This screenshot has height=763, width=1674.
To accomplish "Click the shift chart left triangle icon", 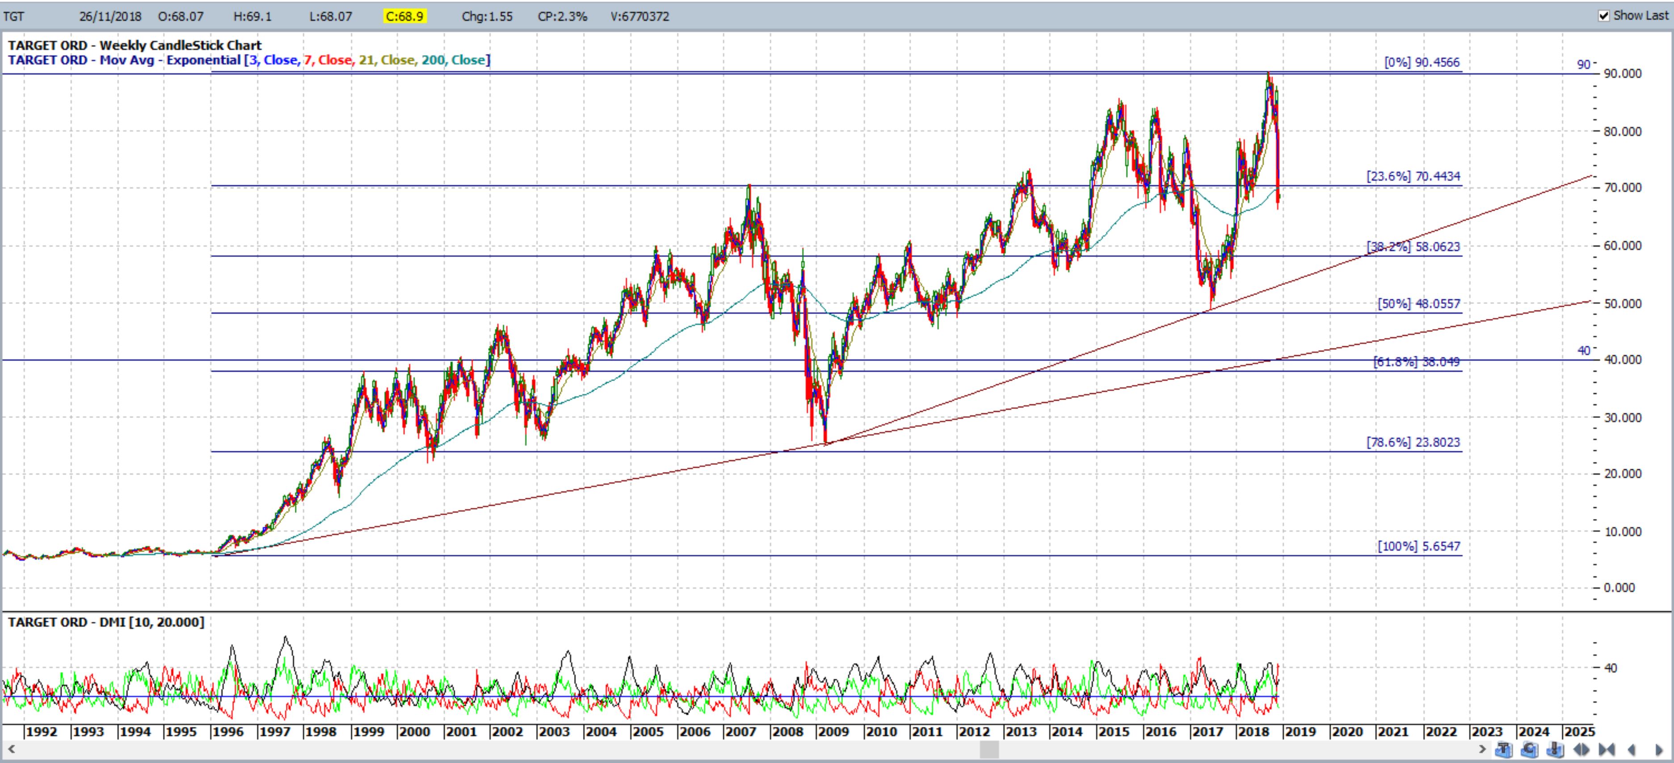I will (1632, 749).
